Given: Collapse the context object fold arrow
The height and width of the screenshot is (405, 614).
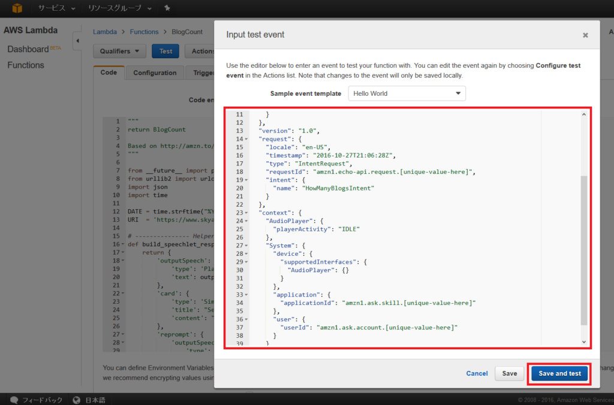Looking at the screenshot, I should 245,212.
